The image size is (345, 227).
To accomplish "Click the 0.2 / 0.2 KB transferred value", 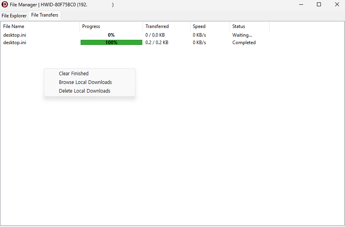I will pos(157,43).
